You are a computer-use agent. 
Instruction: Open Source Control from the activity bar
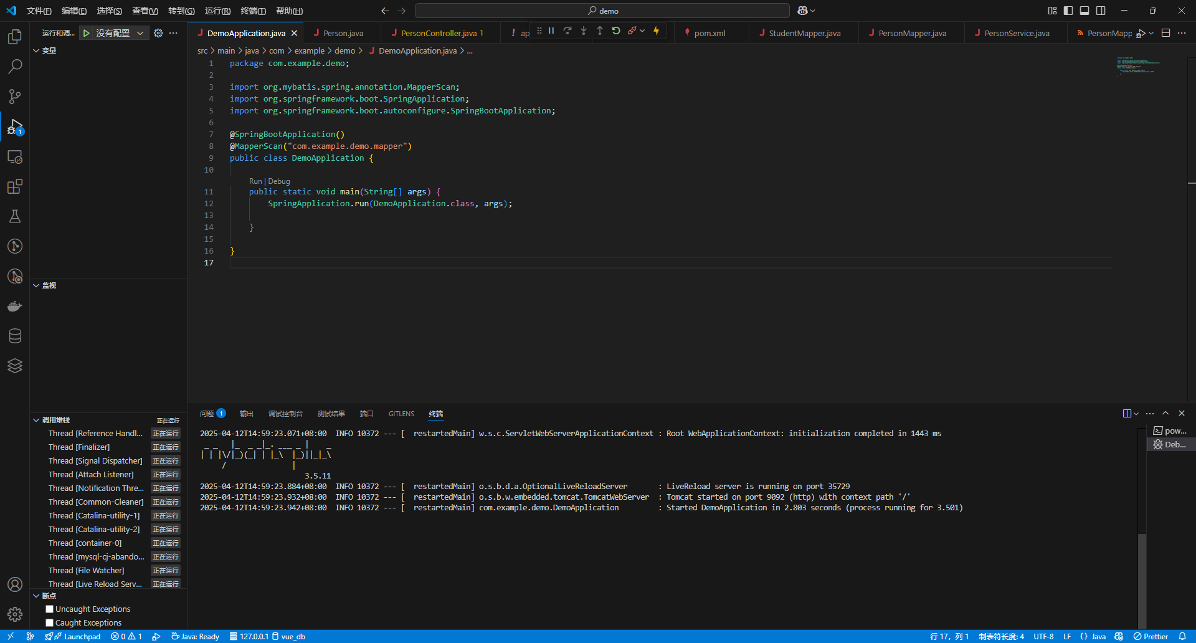click(15, 97)
